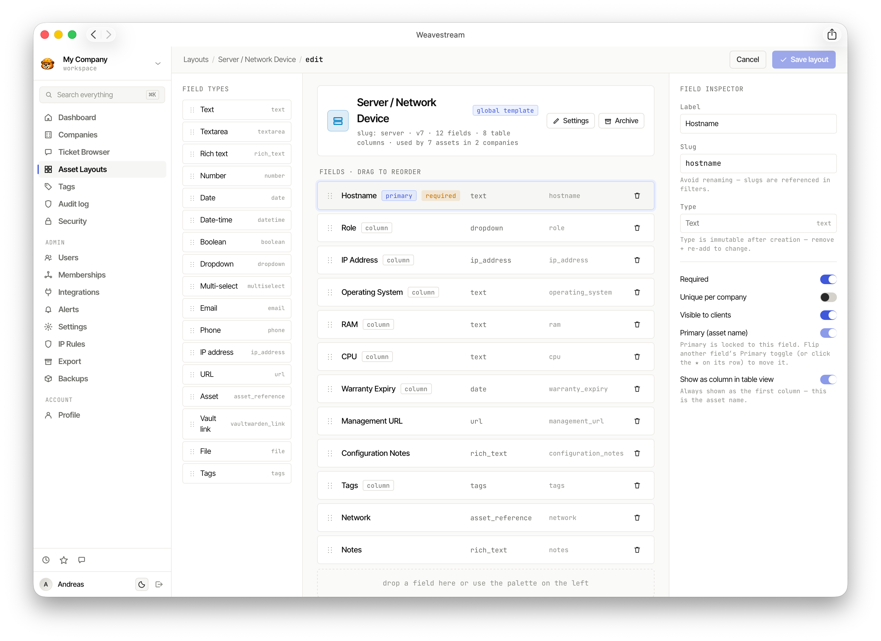Image resolution: width=881 pixels, height=641 pixels.
Task: Open Memberships under Admin
Action: pyautogui.click(x=102, y=275)
